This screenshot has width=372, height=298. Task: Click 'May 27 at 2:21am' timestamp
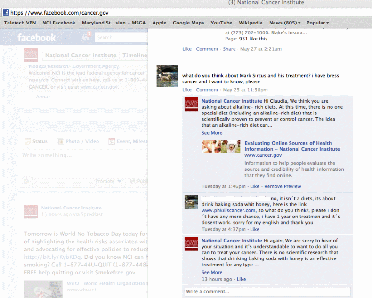coord(261,49)
